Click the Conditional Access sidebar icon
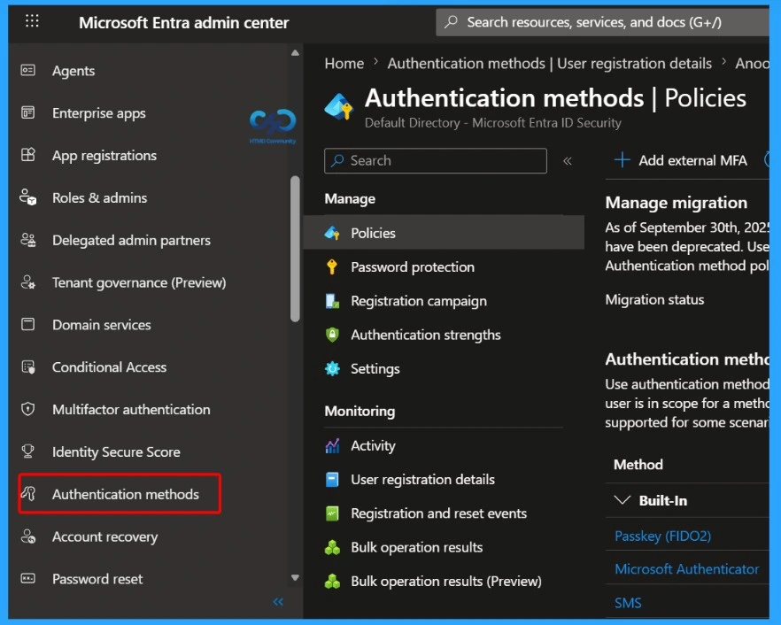781x625 pixels. pyautogui.click(x=28, y=367)
